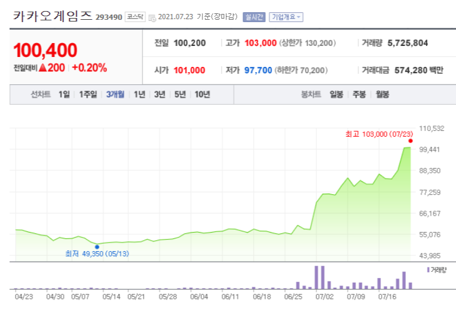Click the red up-arrow change indicator
456x314 pixels.
(x=43, y=68)
